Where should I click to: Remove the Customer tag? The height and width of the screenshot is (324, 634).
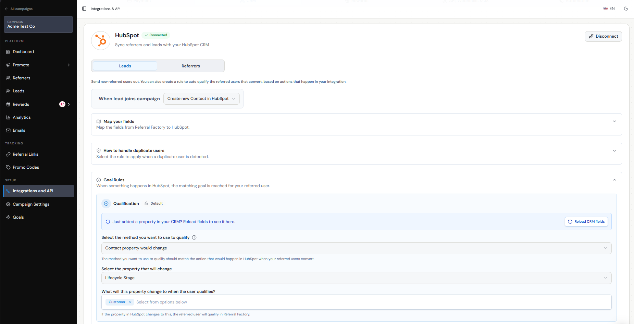tap(130, 302)
